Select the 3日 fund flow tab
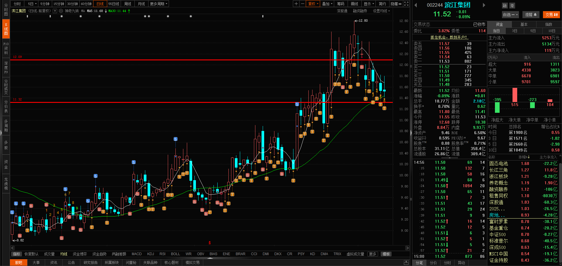 pyautogui.click(x=515, y=31)
